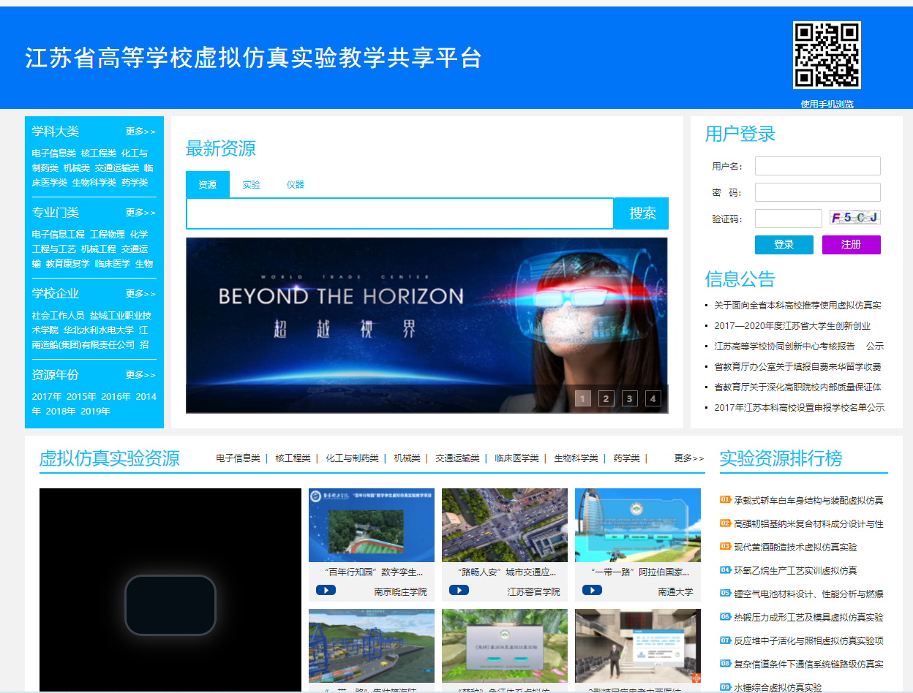Refresh the F5CJ verification code image
This screenshot has width=913, height=693.
(x=855, y=217)
